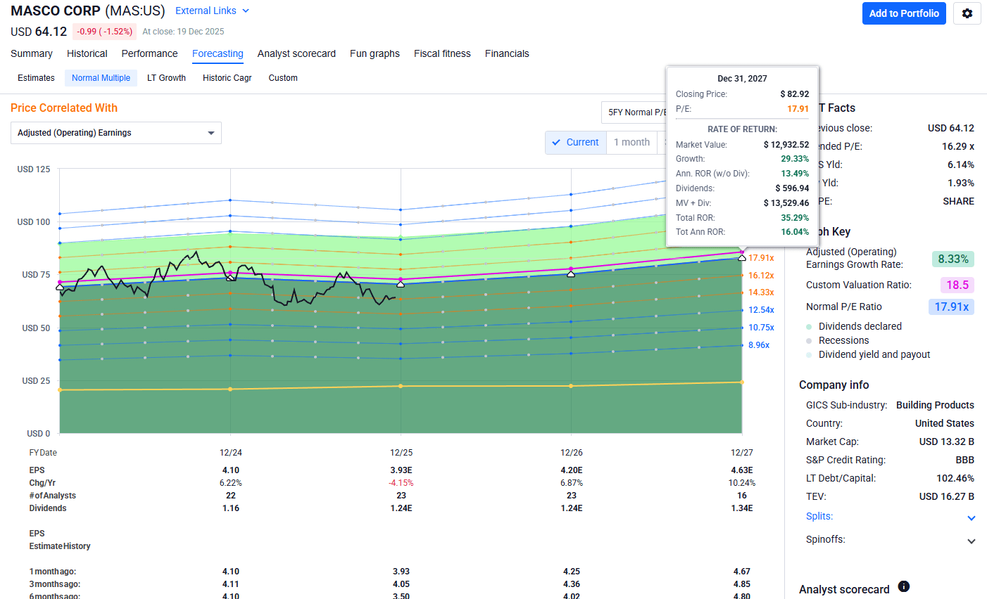
Task: Open the Adjusted (Operating) Earnings dropdown
Action: (116, 133)
